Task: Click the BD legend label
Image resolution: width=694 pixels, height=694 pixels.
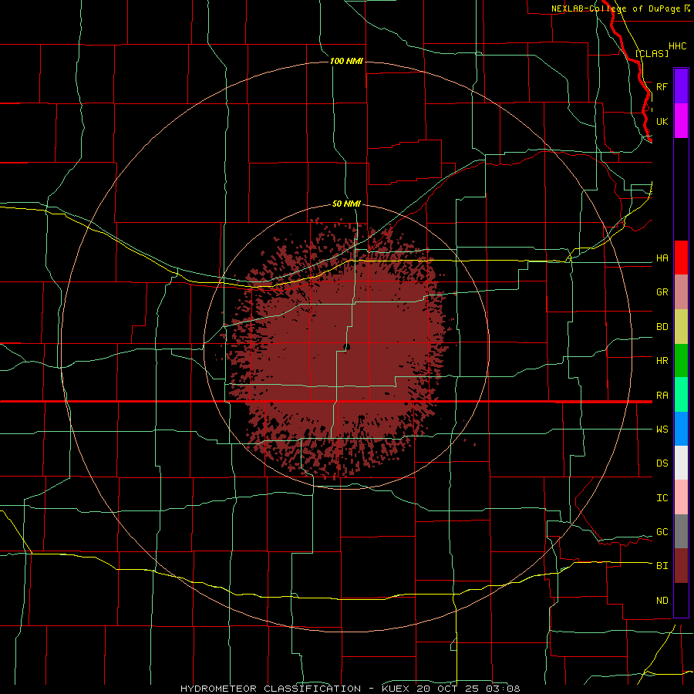Action: pyautogui.click(x=662, y=327)
